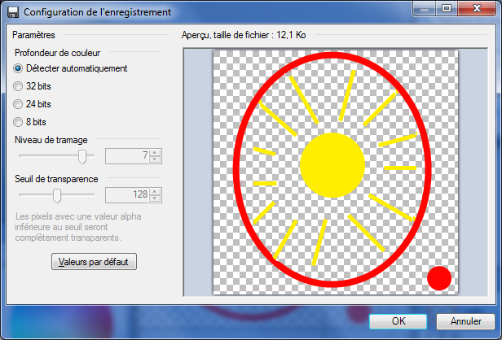The image size is (502, 340).
Task: Click the Valeurs par défaut button
Action: coord(95,262)
